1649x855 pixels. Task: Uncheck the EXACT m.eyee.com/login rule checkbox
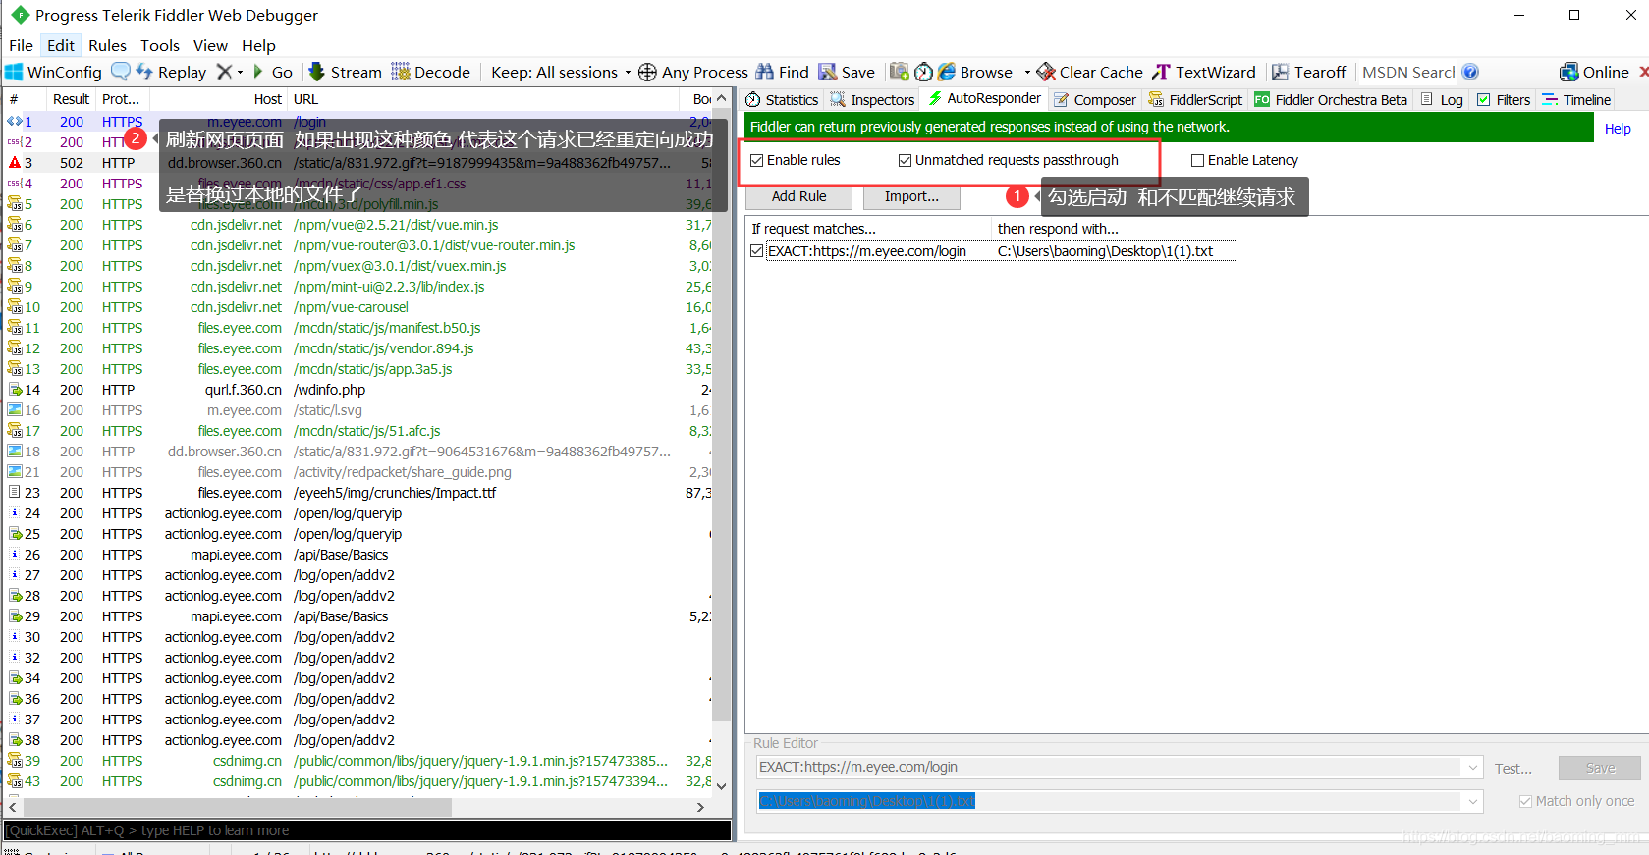tap(756, 251)
